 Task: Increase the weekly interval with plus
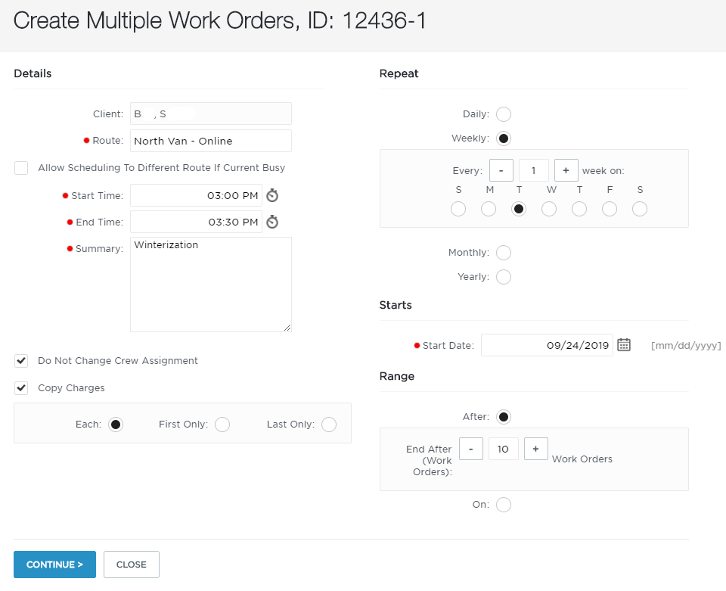[x=566, y=170]
